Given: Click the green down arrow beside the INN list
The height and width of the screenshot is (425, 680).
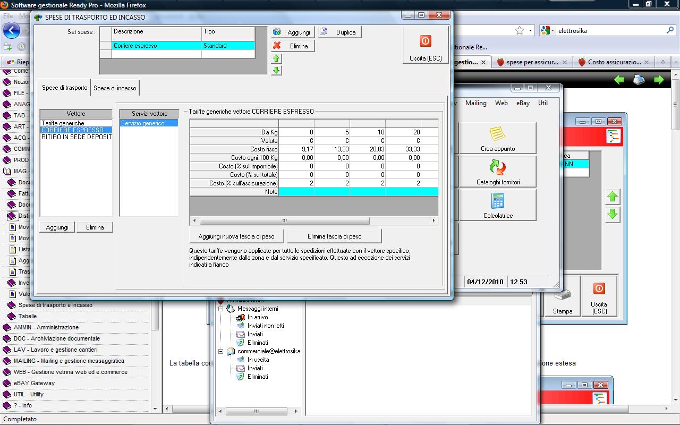Looking at the screenshot, I should point(613,214).
